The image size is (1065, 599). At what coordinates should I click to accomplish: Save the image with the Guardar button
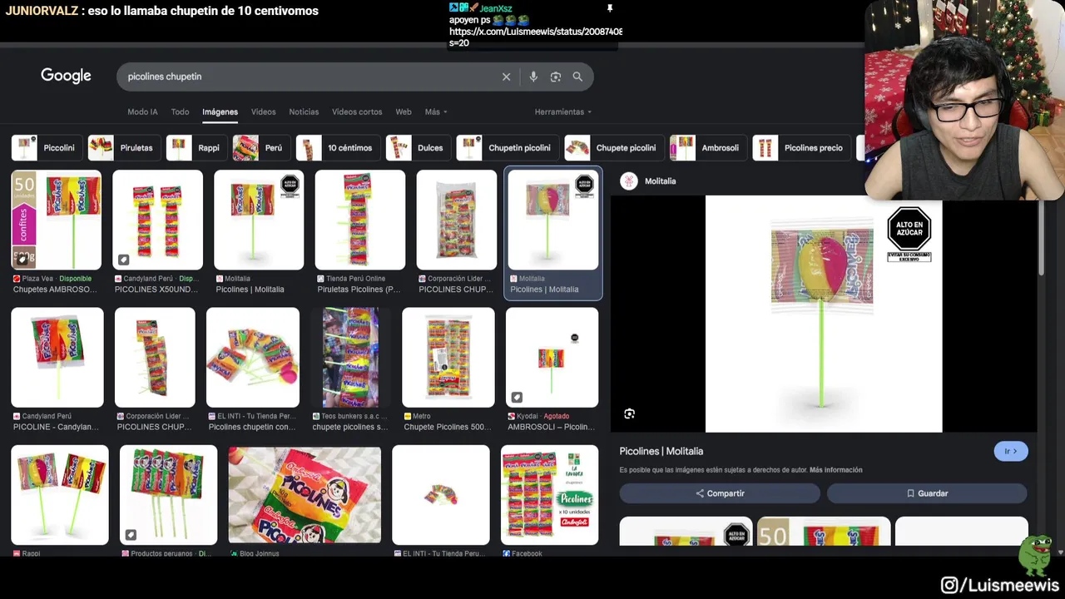pos(927,493)
